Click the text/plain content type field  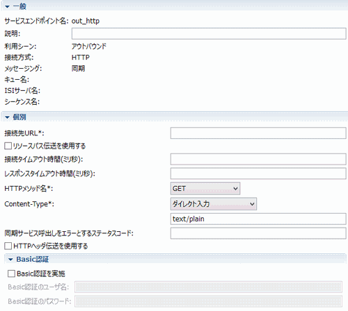click(258, 219)
